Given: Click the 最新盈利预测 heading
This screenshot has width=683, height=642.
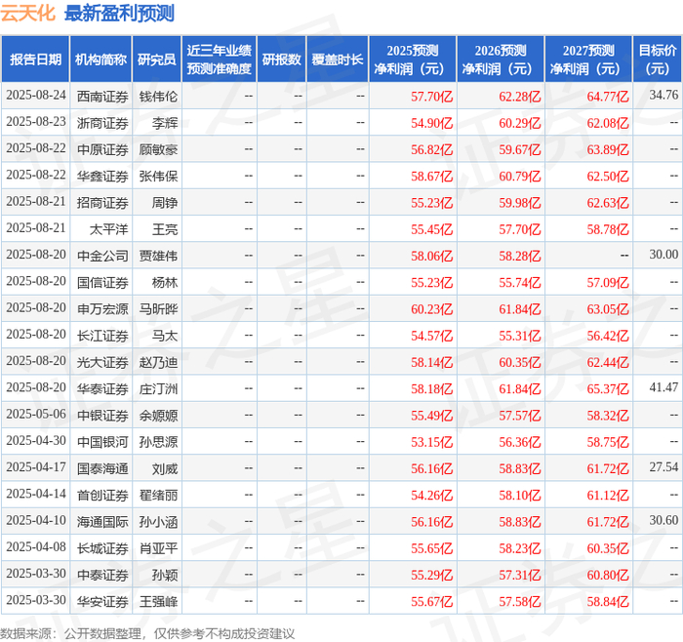Looking at the screenshot, I should click(x=119, y=13).
